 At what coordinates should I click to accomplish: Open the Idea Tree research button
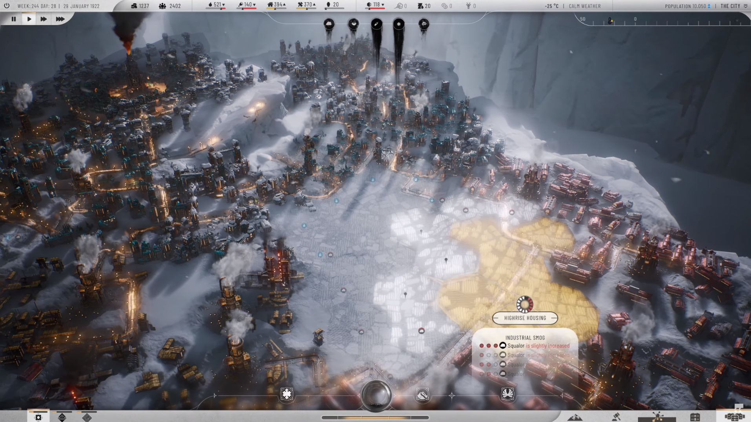pyautogui.click(x=658, y=417)
